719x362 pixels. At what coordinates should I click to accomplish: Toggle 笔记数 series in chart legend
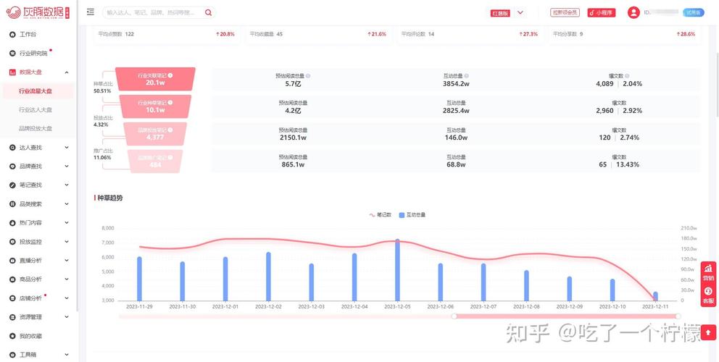point(380,215)
